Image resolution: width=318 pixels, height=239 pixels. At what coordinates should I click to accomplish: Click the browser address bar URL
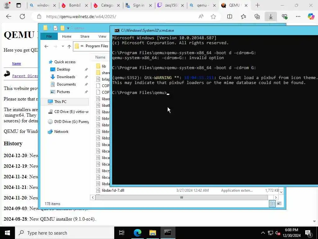[x=81, y=17]
